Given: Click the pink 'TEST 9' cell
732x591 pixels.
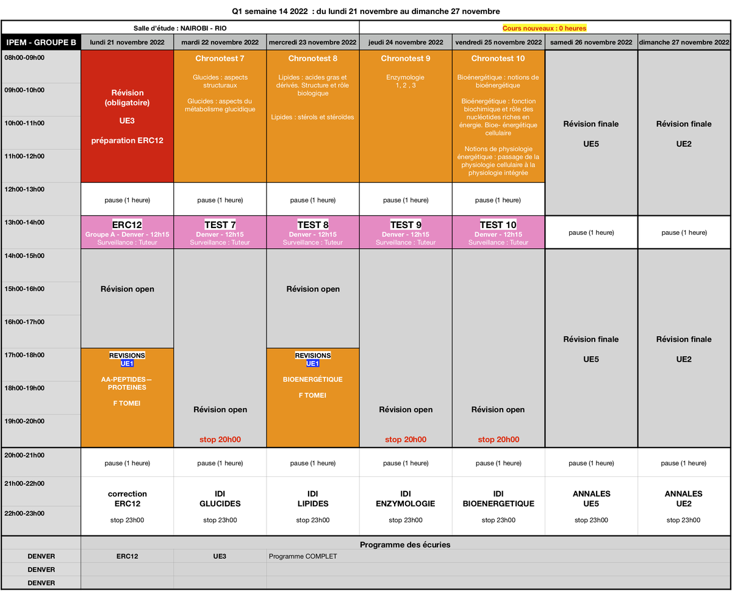Looking at the screenshot, I should [x=406, y=232].
